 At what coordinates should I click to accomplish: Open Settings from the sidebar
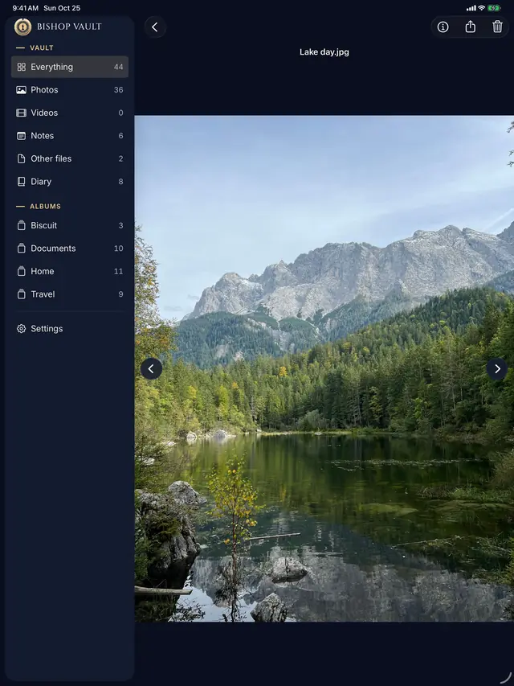[x=70, y=329]
